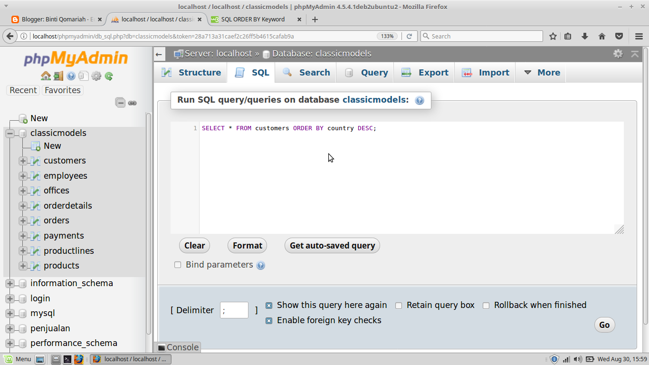Enable Bind parameters

point(178,265)
